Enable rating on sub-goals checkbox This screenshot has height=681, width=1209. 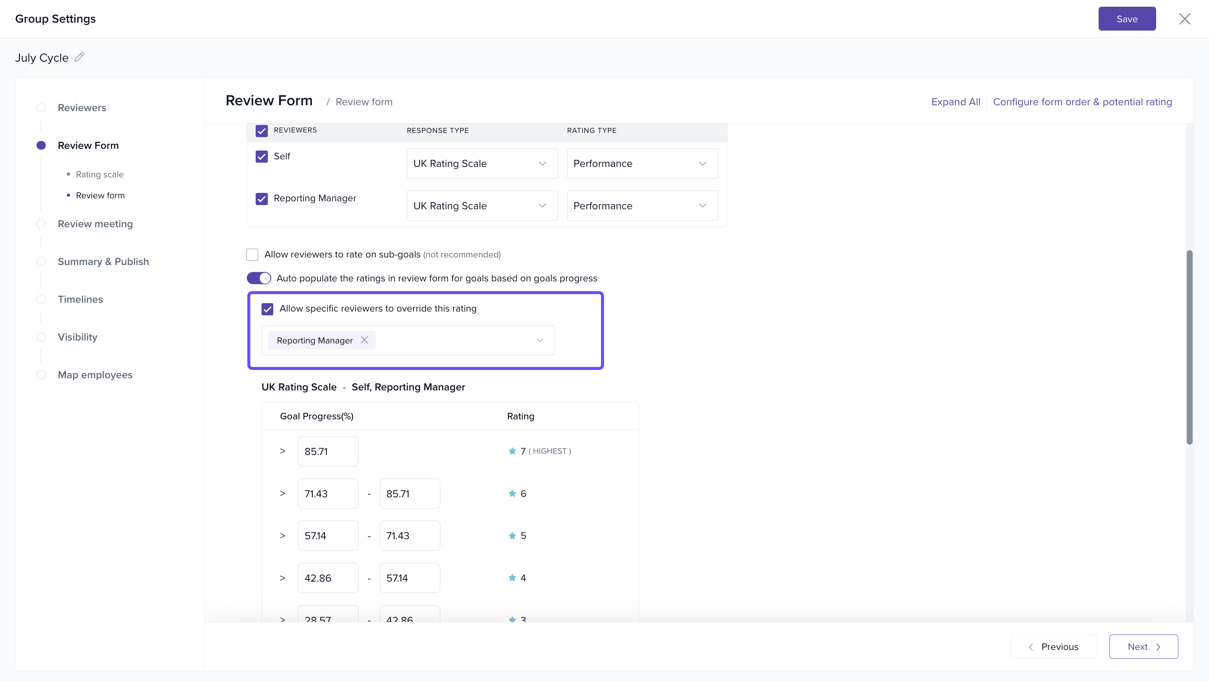click(252, 255)
